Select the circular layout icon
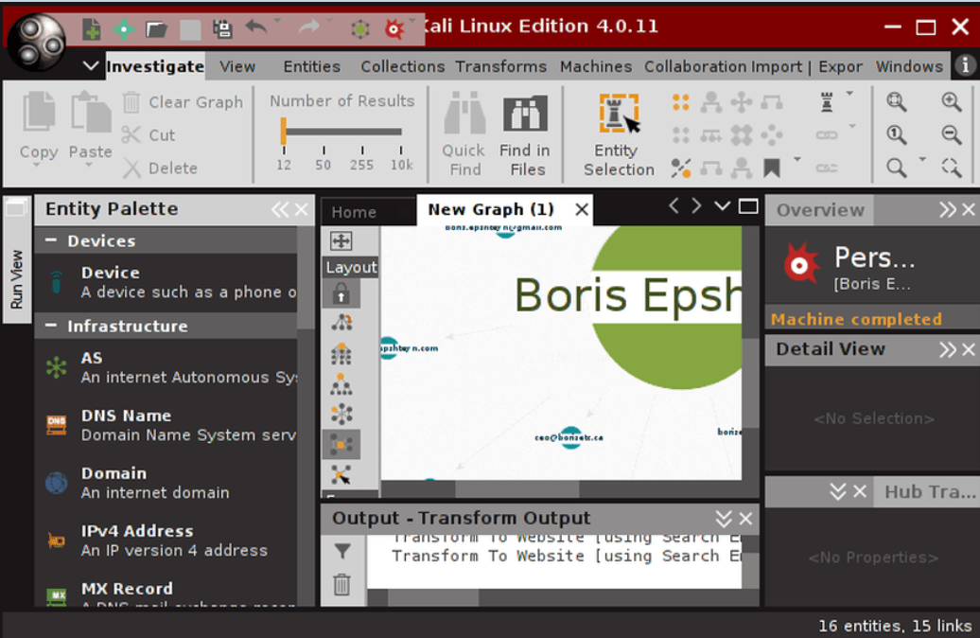Viewport: 980px width, 638px height. coord(341,414)
